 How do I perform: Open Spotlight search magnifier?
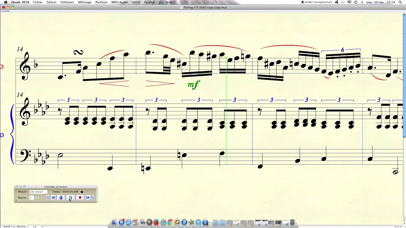pyautogui.click(x=400, y=2)
